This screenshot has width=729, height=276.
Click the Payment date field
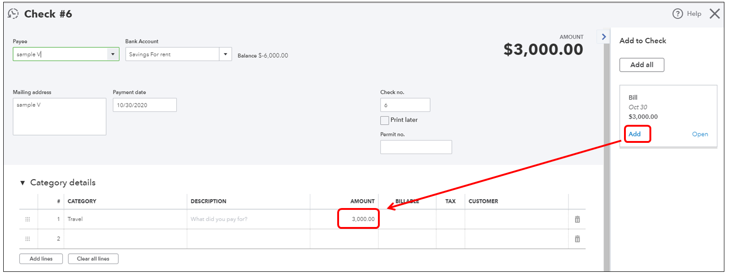(144, 105)
